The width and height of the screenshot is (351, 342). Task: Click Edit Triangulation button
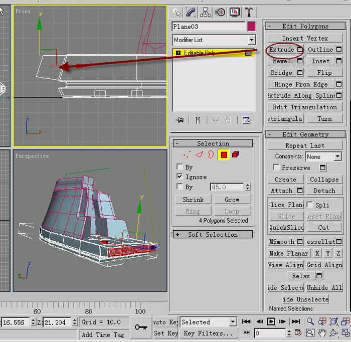tap(305, 107)
